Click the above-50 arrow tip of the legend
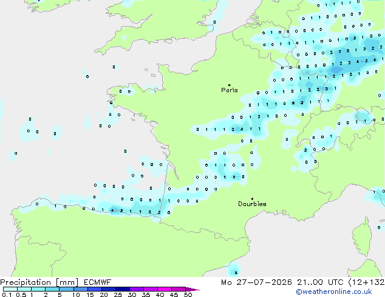Viewport: 385px width, 297px height. pyautogui.click(x=192, y=289)
